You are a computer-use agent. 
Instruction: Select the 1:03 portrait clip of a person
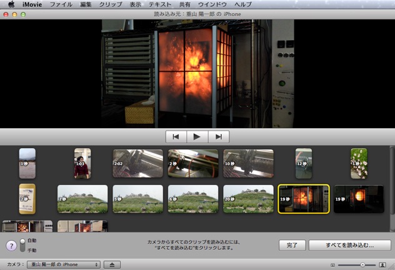pos(82,163)
